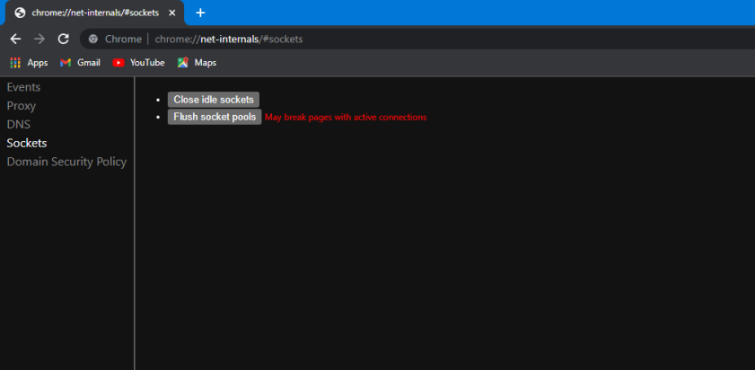Open Domain Security Policy section
The width and height of the screenshot is (755, 370).
66,162
